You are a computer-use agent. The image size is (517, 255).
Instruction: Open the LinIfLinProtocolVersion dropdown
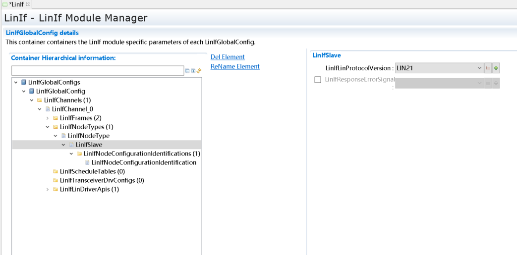pyautogui.click(x=479, y=68)
